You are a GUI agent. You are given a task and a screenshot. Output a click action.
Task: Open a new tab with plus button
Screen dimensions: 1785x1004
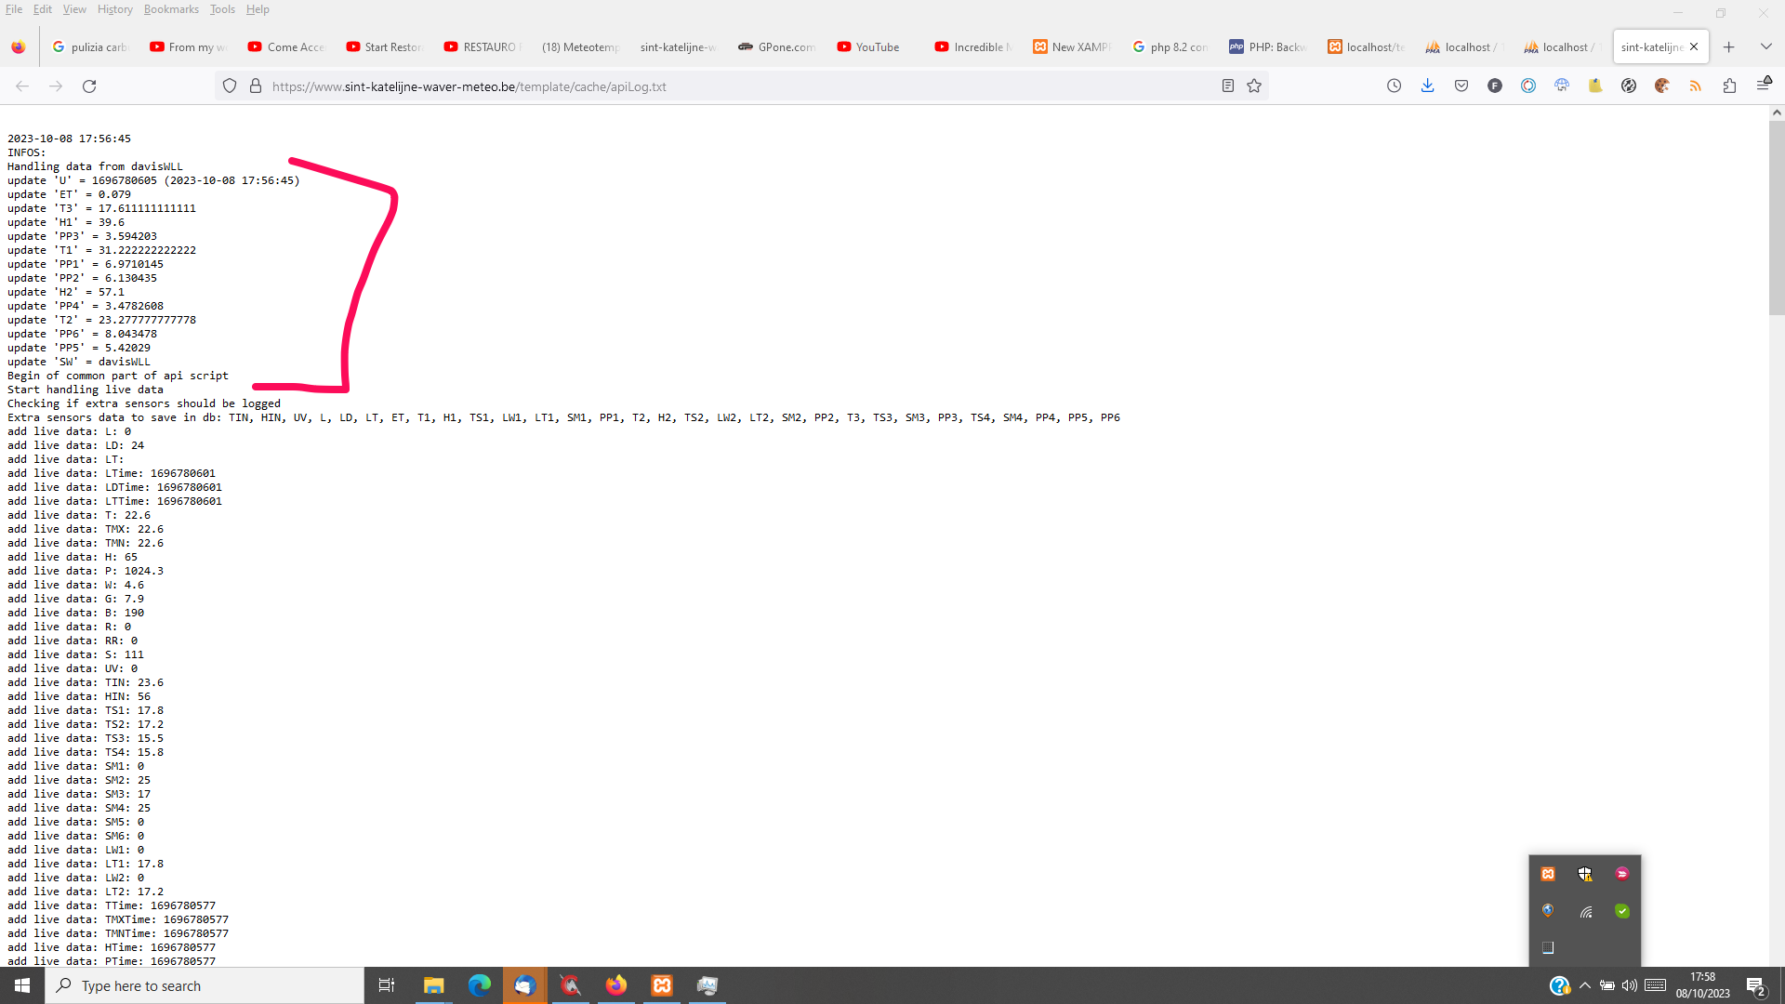click(1729, 46)
